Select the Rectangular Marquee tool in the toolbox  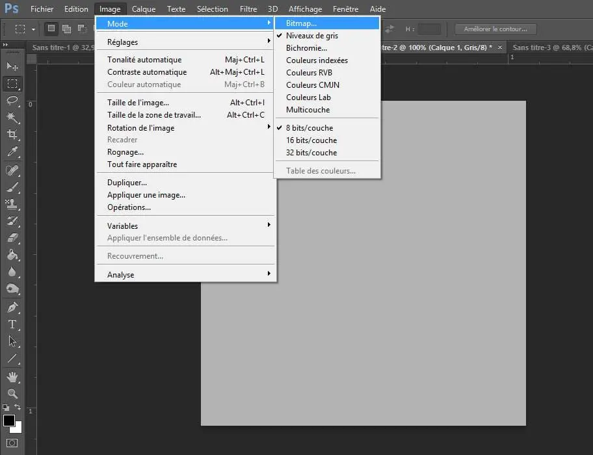tap(12, 83)
